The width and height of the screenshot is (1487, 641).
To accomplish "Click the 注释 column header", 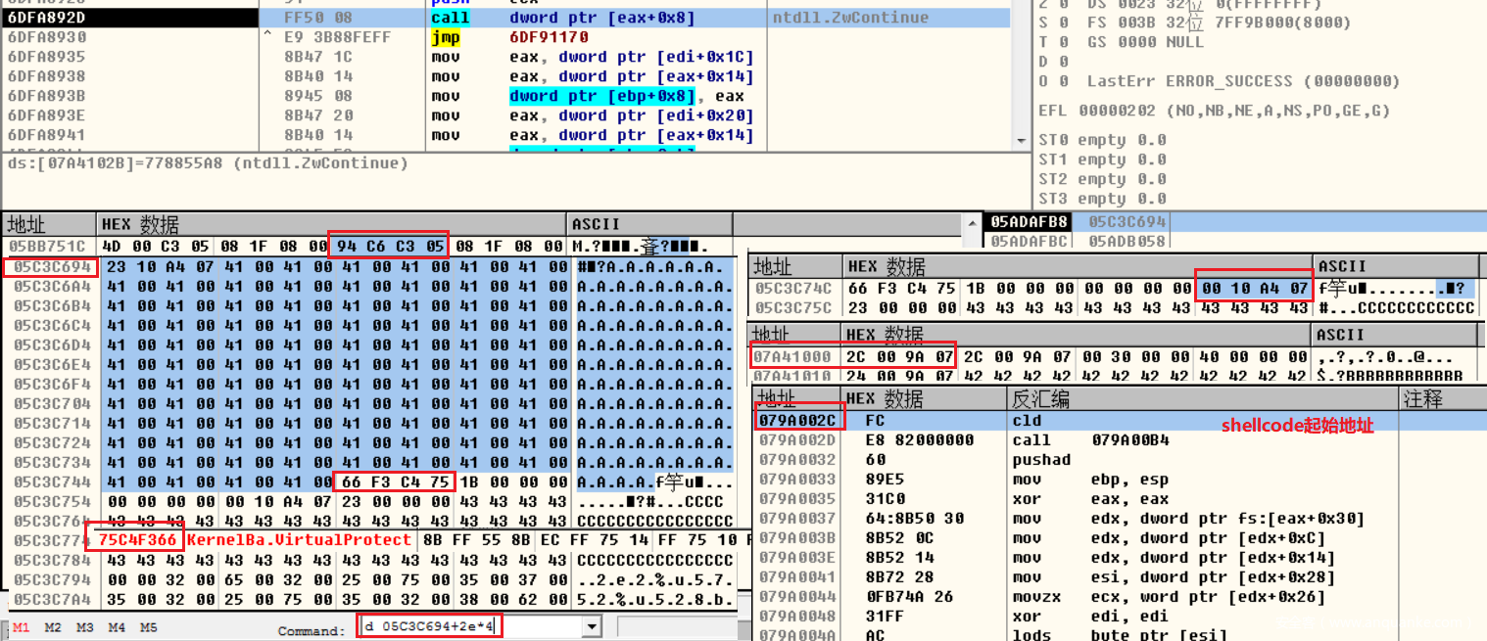I will pos(1422,399).
